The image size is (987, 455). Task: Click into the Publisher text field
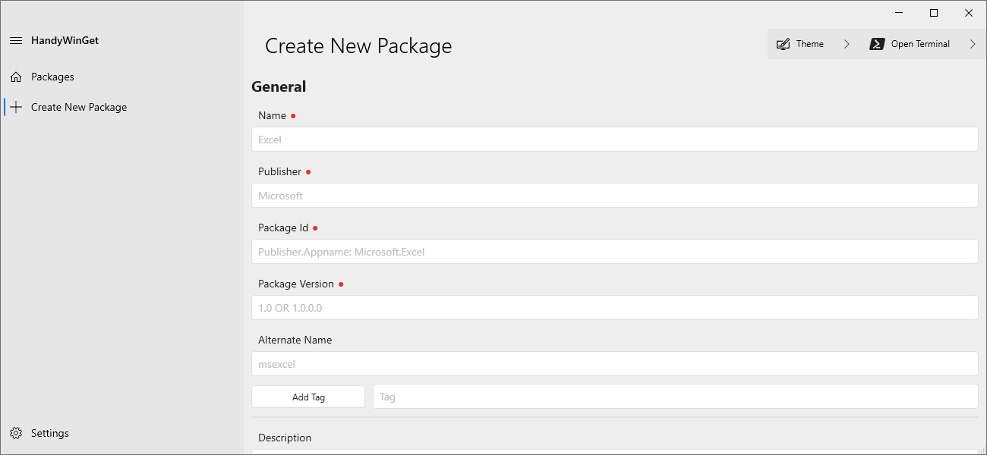coord(614,196)
